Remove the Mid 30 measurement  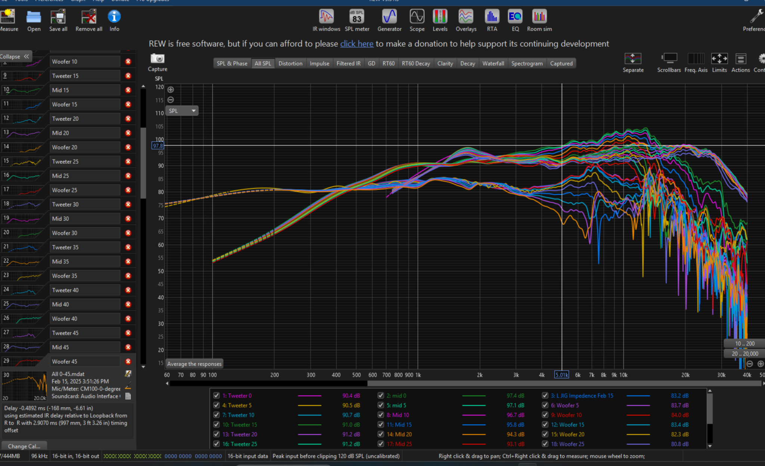tap(128, 219)
